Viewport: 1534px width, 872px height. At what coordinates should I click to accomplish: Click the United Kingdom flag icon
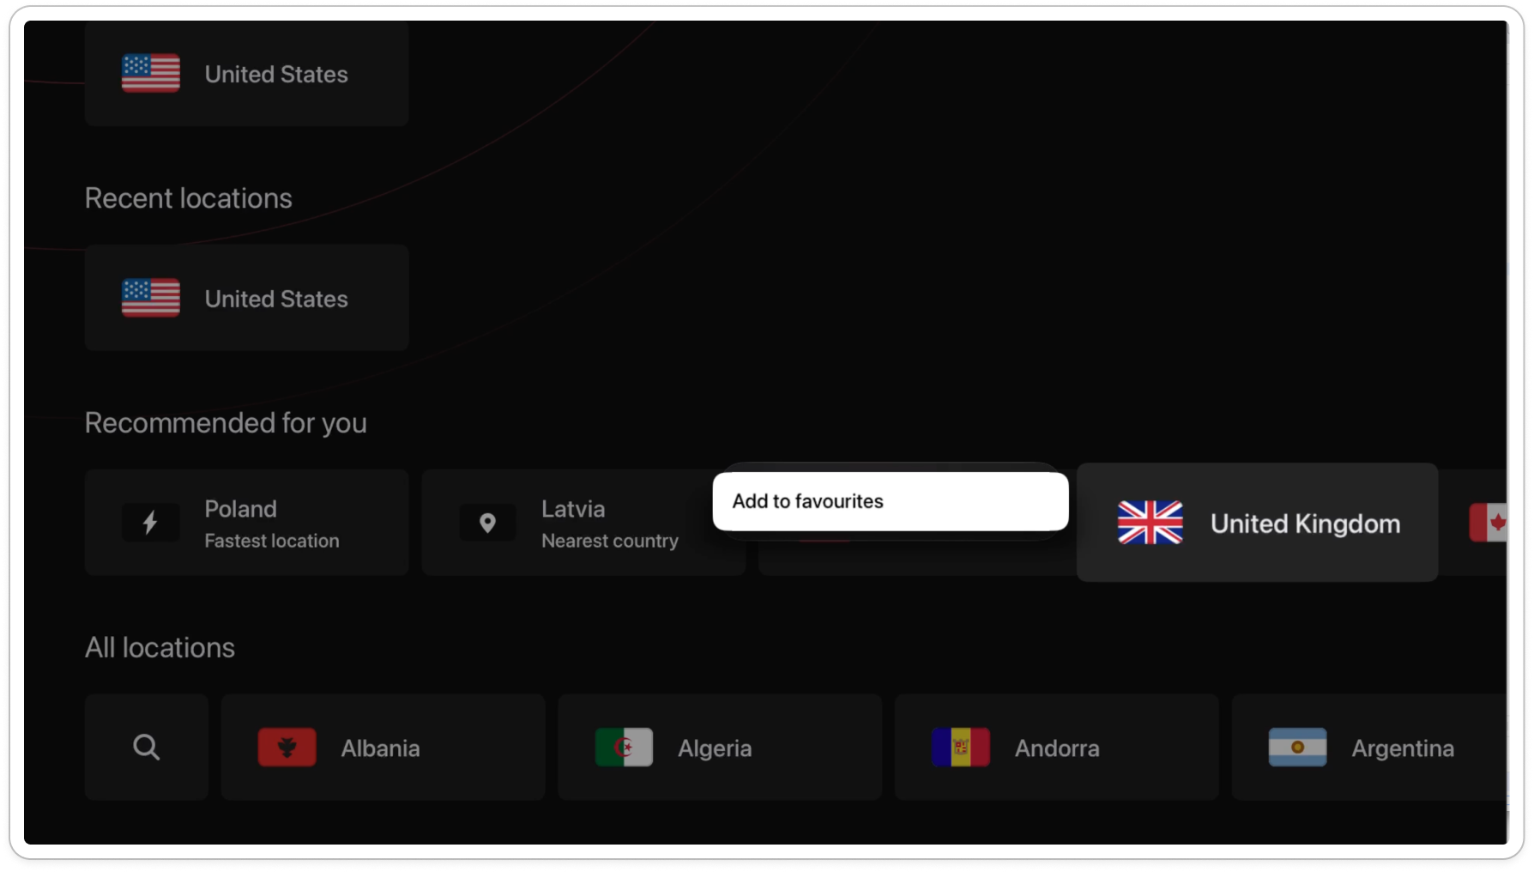click(x=1150, y=523)
